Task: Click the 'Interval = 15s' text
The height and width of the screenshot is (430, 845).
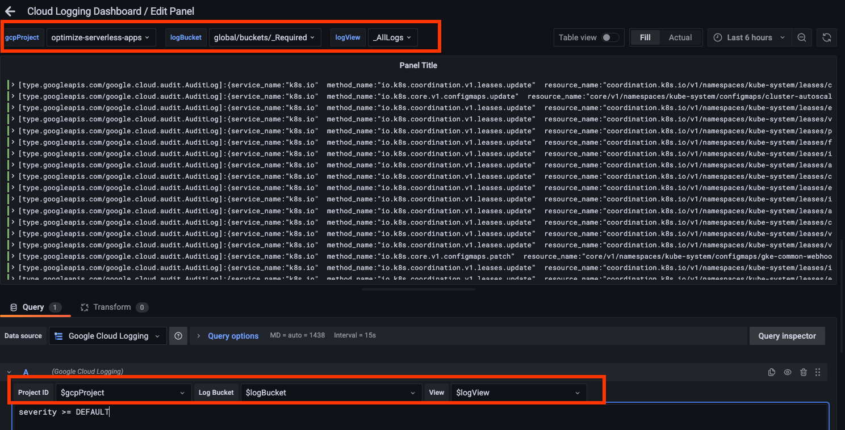Action: [x=355, y=335]
